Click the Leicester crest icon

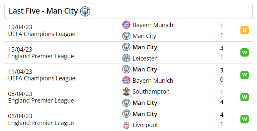click(127, 58)
